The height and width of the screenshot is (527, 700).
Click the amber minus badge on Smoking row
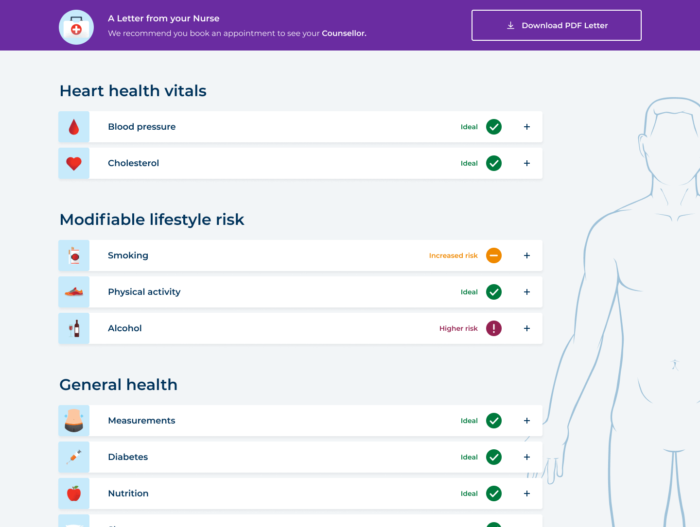point(494,255)
